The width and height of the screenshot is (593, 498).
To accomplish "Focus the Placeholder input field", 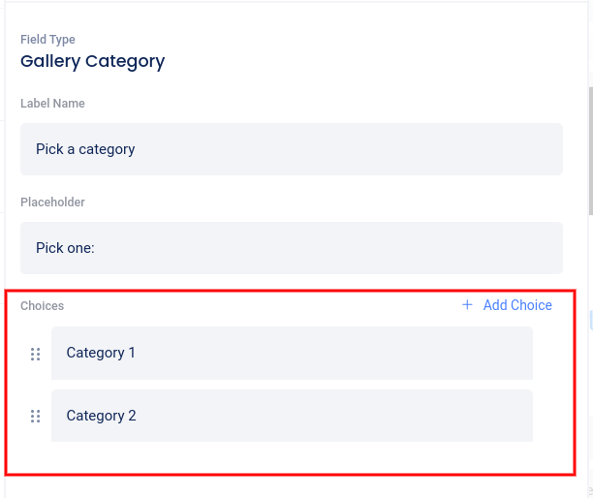I will (291, 248).
